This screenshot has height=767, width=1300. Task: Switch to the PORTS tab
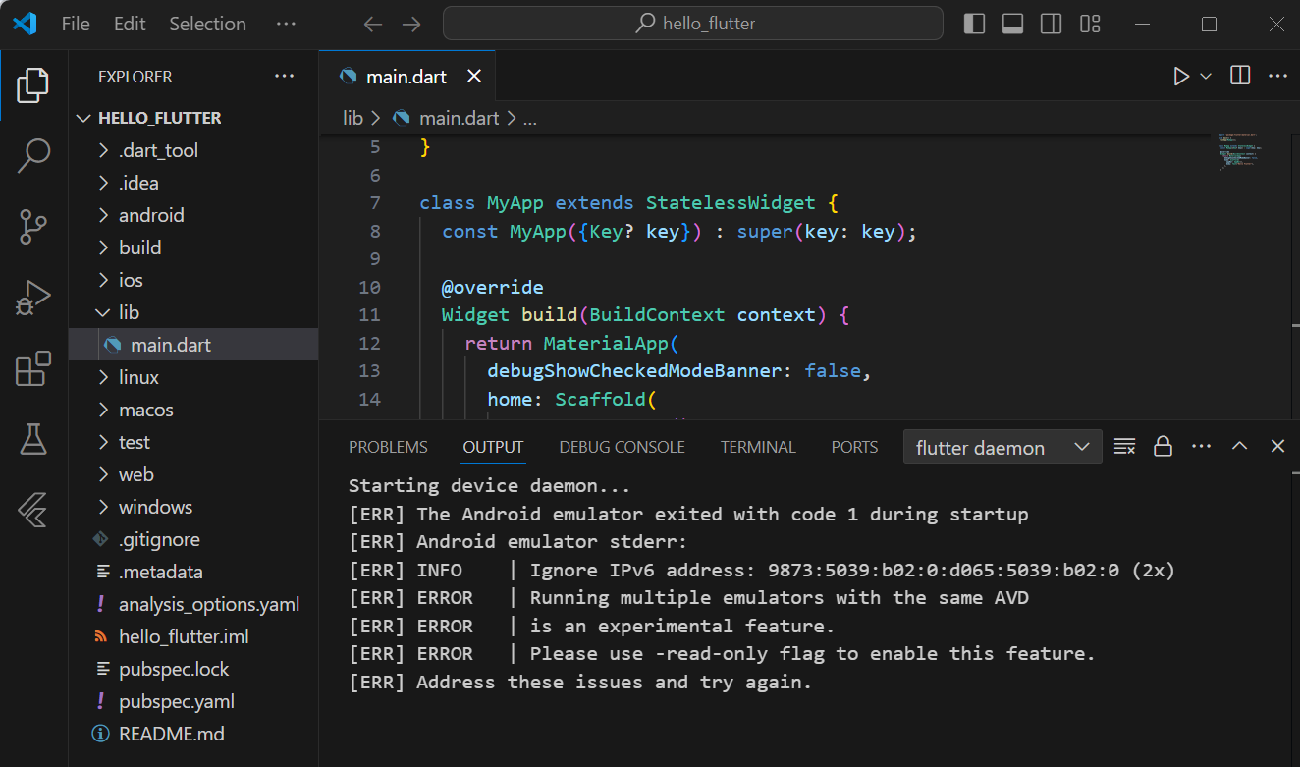pyautogui.click(x=854, y=447)
